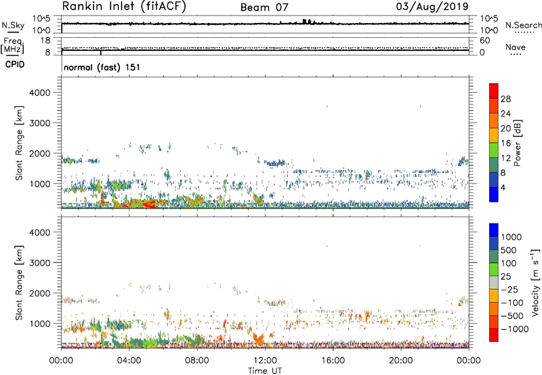Click the 'Beam 07' label

(264, 7)
